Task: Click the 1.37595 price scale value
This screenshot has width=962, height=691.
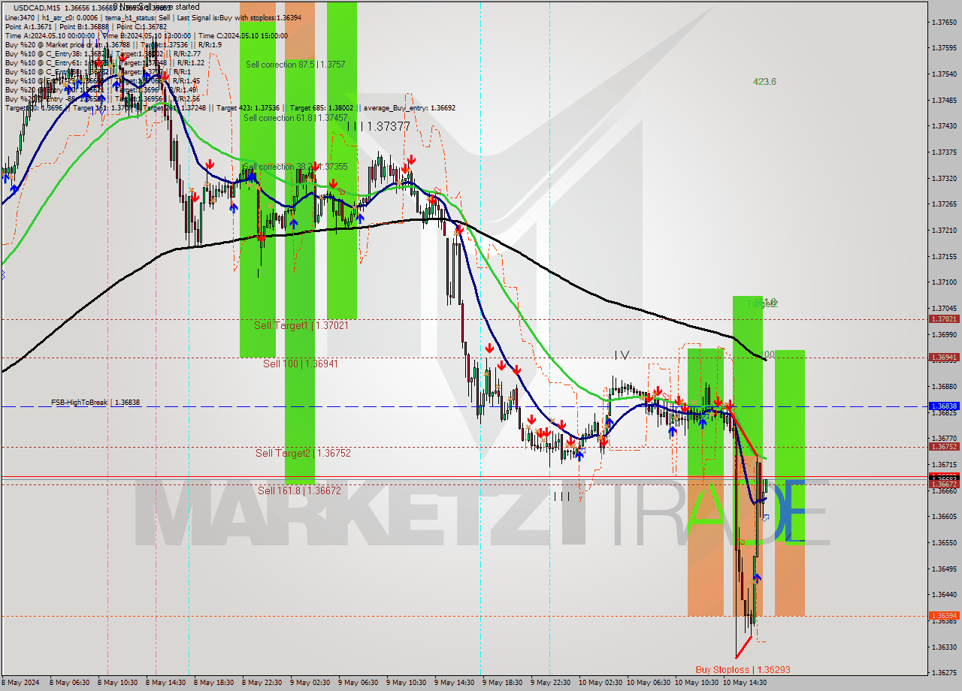Action: pos(944,48)
